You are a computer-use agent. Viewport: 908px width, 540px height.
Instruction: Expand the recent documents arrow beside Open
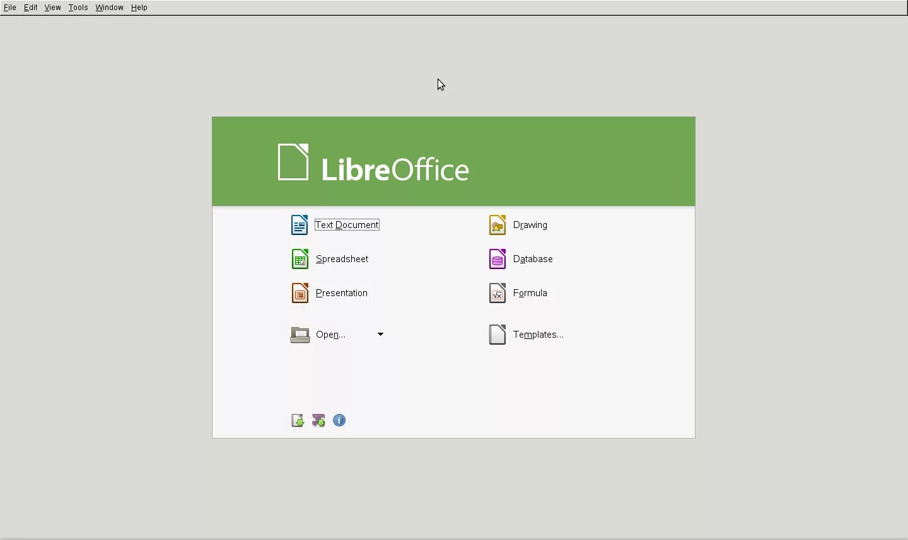click(380, 335)
